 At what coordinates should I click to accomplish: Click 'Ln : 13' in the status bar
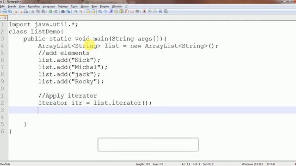pos(186,164)
